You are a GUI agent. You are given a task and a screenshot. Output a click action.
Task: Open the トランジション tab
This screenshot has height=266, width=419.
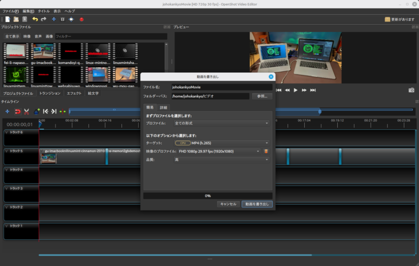click(50, 93)
